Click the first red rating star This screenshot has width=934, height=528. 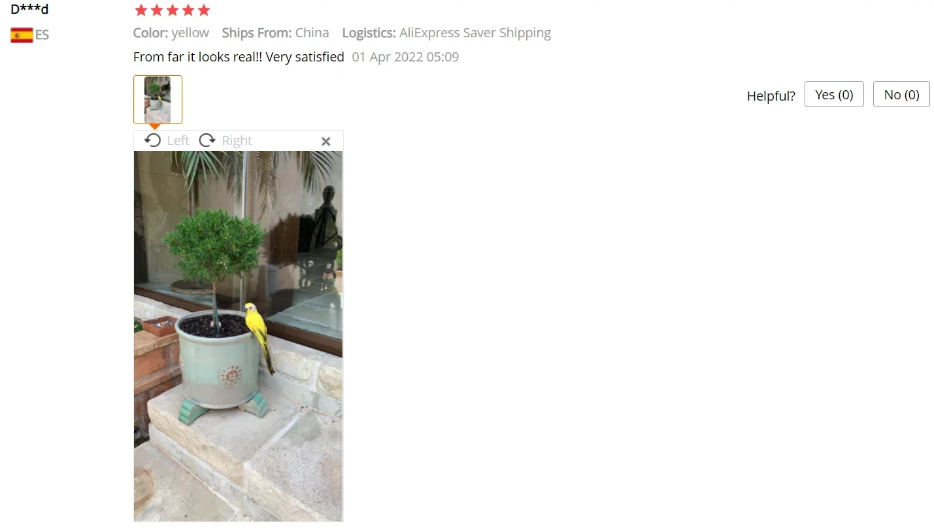point(141,10)
